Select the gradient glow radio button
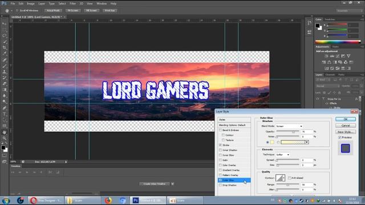 coord(278,142)
